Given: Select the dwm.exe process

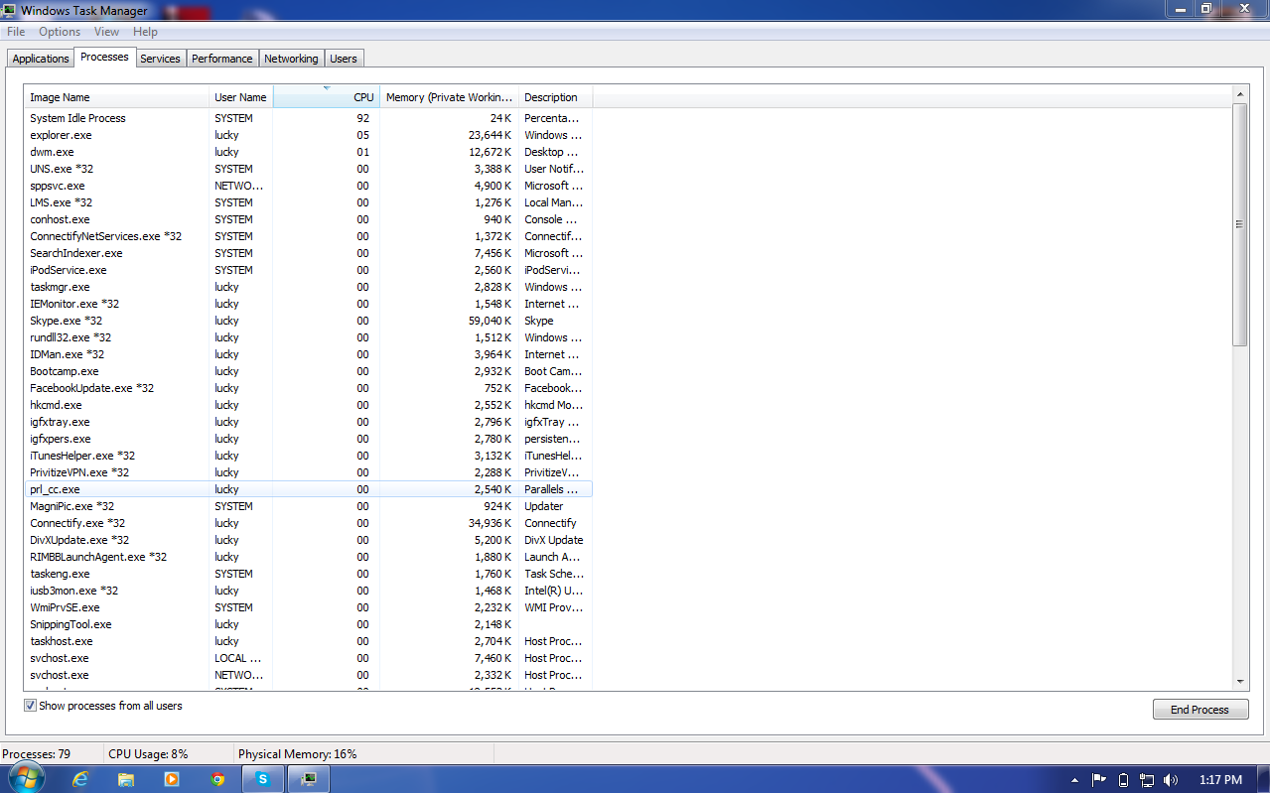Looking at the screenshot, I should [x=308, y=152].
